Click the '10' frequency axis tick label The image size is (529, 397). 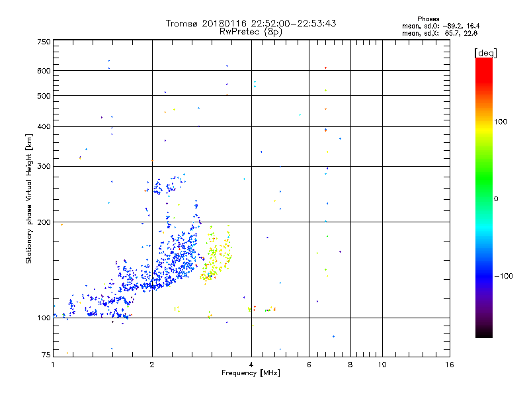click(382, 365)
